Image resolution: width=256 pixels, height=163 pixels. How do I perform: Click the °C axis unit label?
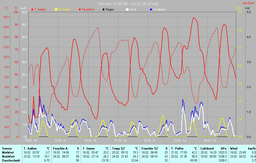coord(6,8)
